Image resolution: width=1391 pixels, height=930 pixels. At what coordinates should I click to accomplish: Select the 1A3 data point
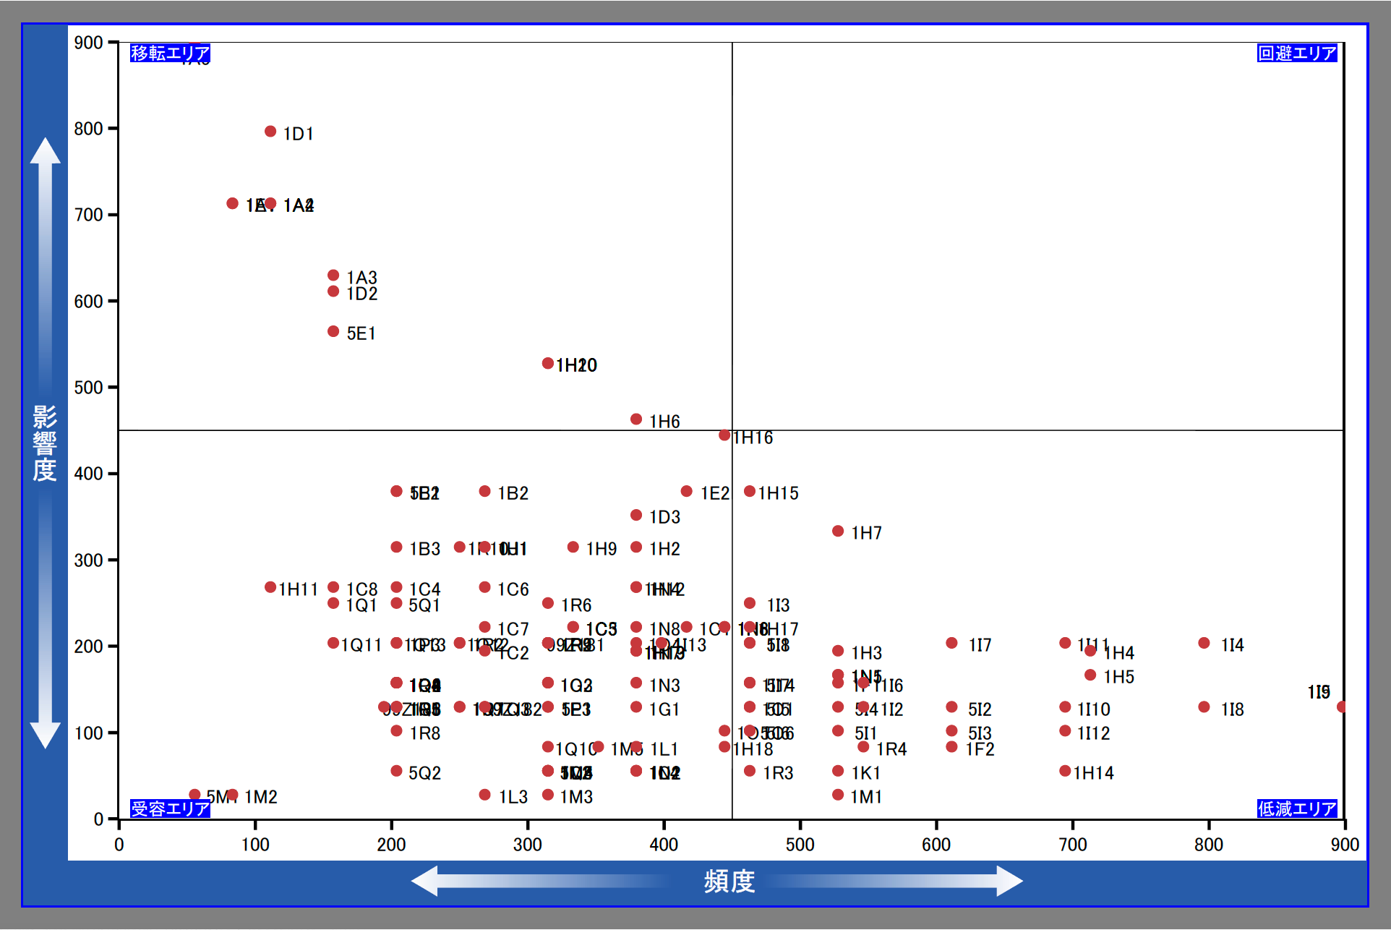click(333, 276)
